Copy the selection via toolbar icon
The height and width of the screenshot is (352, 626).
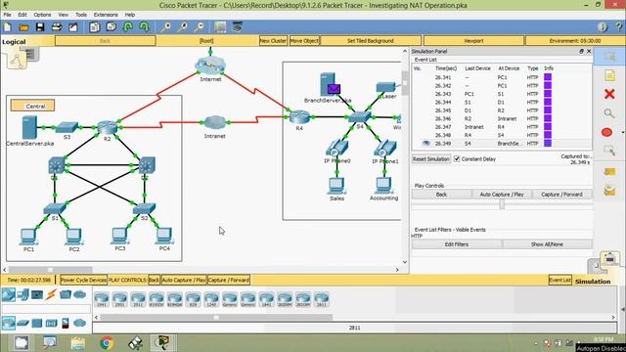95,27
